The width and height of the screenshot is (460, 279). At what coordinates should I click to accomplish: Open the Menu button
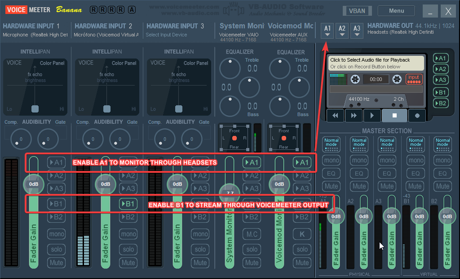point(396,11)
